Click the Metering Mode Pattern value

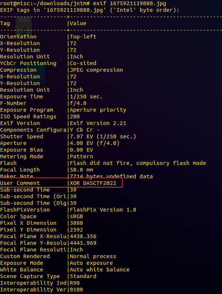pyautogui.click(x=81, y=156)
